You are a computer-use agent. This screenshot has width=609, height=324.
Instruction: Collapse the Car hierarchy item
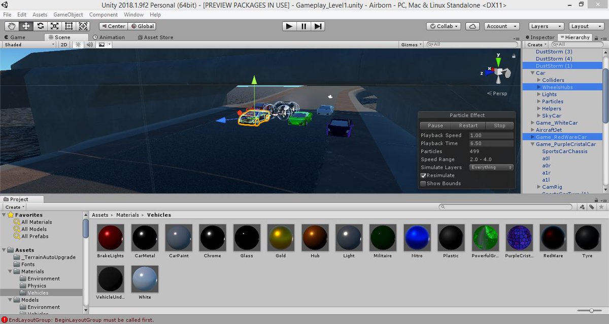click(x=532, y=73)
